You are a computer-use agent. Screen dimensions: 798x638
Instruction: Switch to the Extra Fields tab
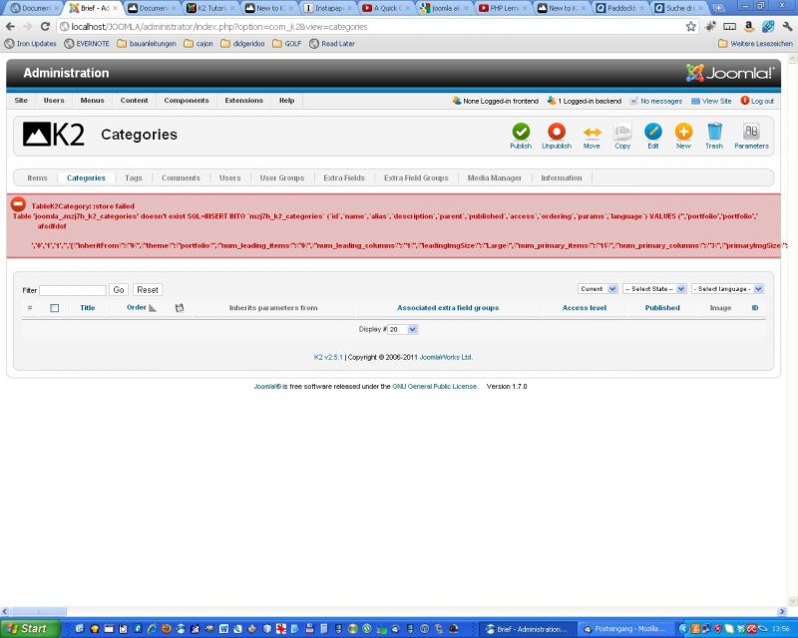point(344,178)
